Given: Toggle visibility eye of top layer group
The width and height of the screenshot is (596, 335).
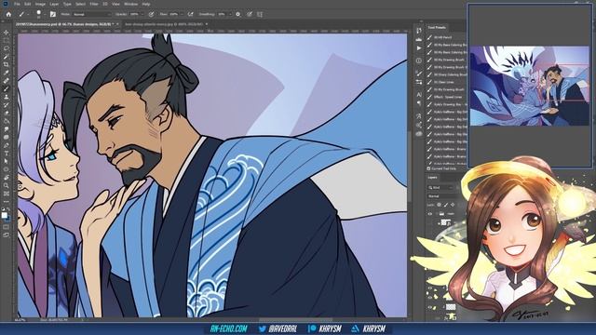Looking at the screenshot, I should (x=430, y=214).
